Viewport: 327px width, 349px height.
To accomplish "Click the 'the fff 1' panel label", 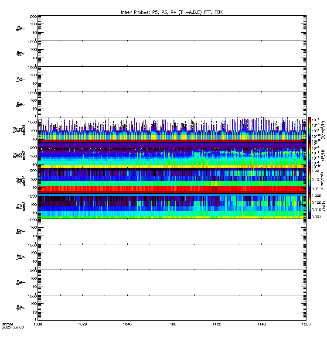I will [20, 232].
